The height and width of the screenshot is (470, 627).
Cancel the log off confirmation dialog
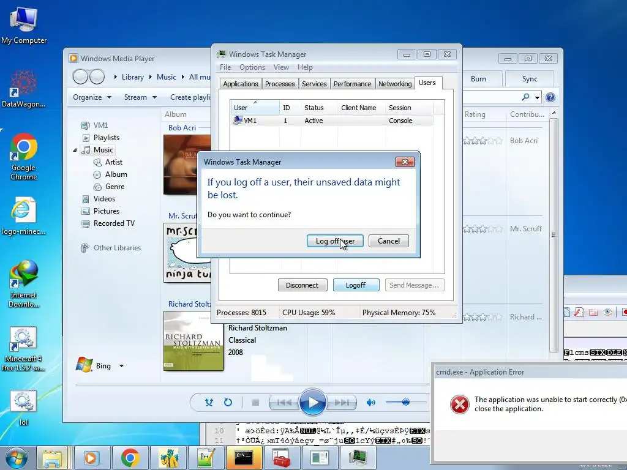pos(388,241)
